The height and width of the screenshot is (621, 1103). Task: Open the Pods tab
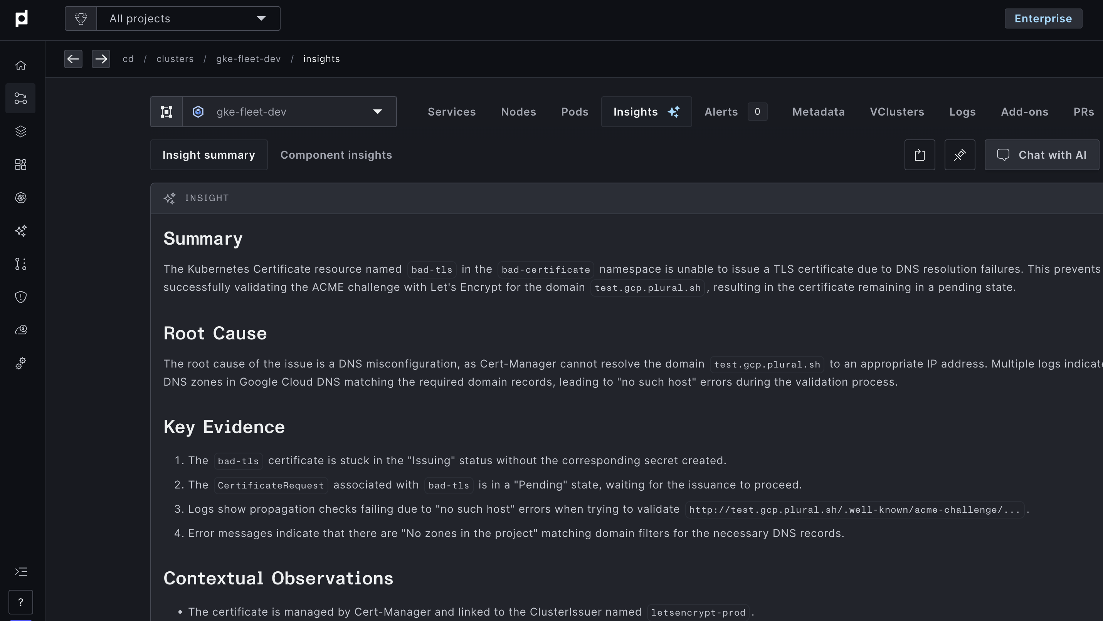click(x=574, y=112)
